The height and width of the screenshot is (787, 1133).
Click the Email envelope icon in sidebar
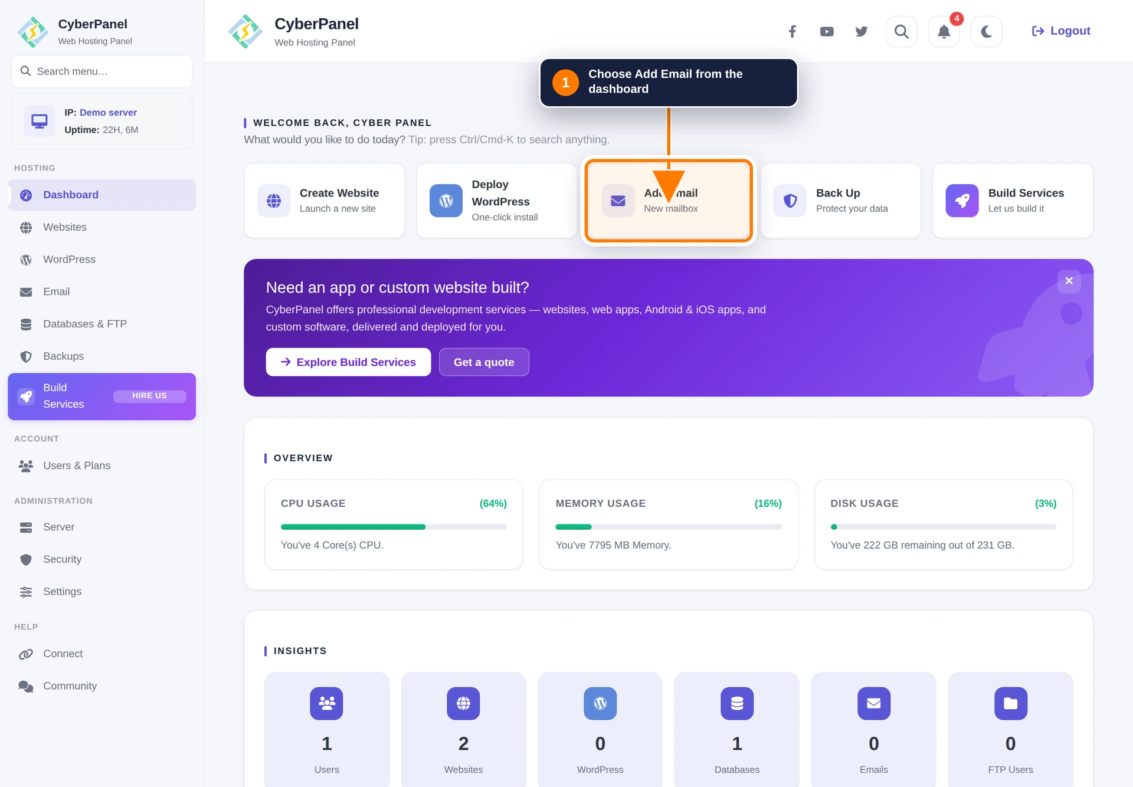(26, 292)
